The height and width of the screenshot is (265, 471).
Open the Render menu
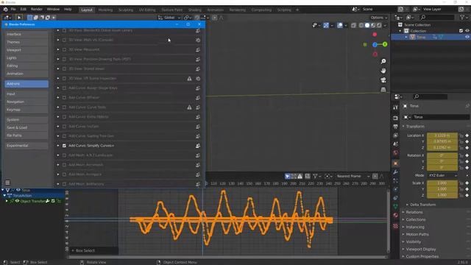pyautogui.click(x=37, y=10)
